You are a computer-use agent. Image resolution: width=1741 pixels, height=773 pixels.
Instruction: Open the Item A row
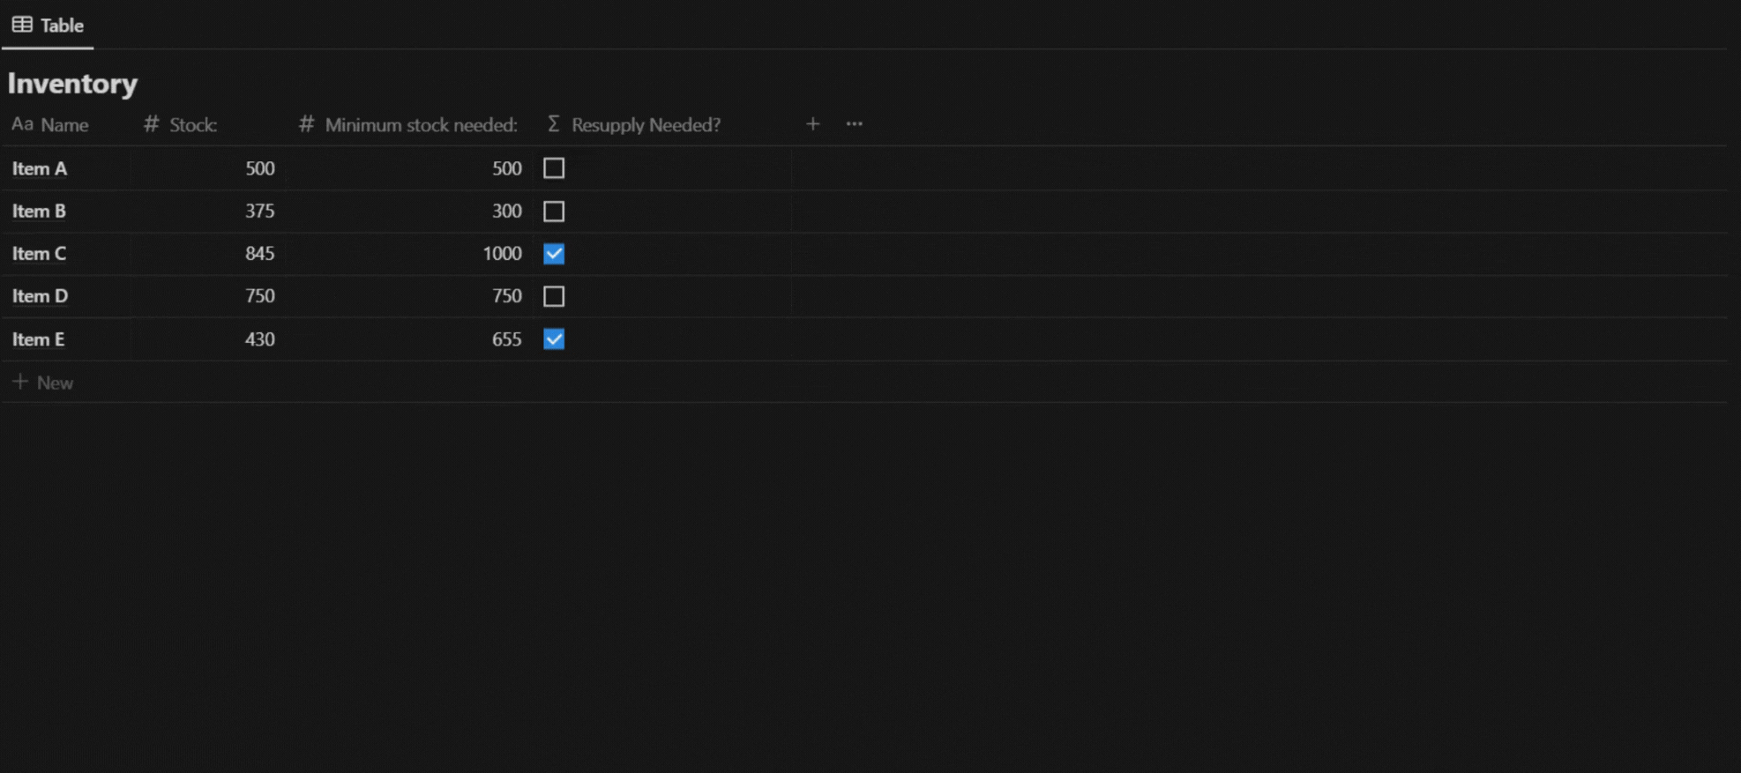coord(40,168)
